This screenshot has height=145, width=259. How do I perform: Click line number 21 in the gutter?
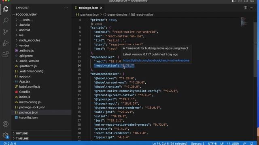[79, 95]
